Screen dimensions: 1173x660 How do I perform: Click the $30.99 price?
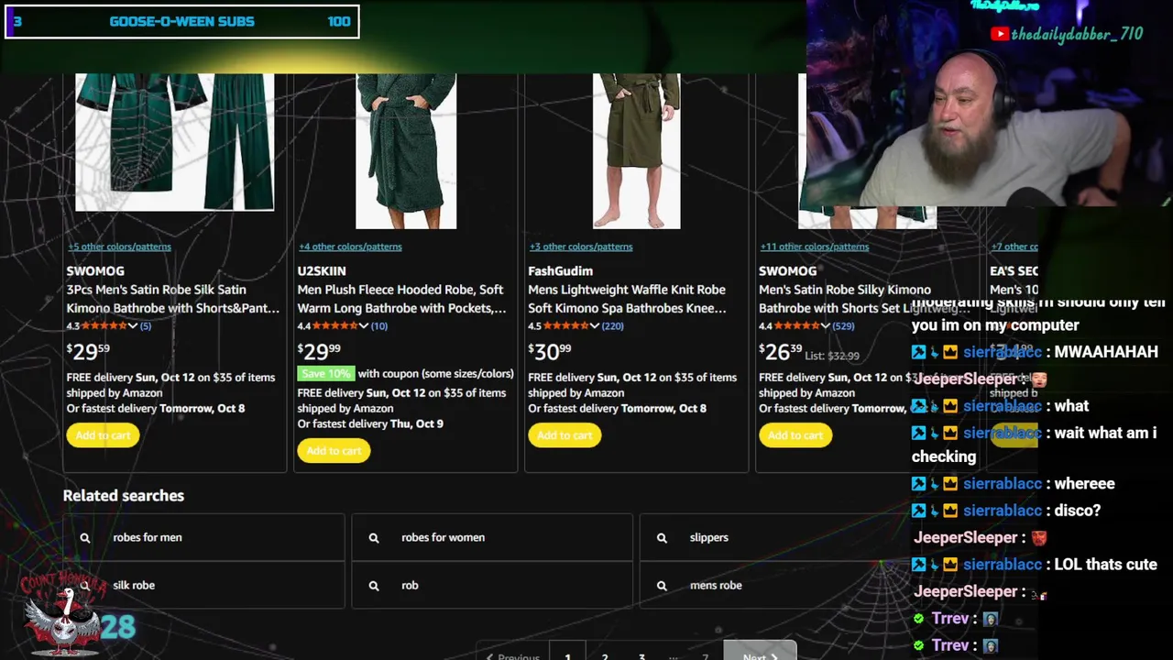tap(549, 351)
